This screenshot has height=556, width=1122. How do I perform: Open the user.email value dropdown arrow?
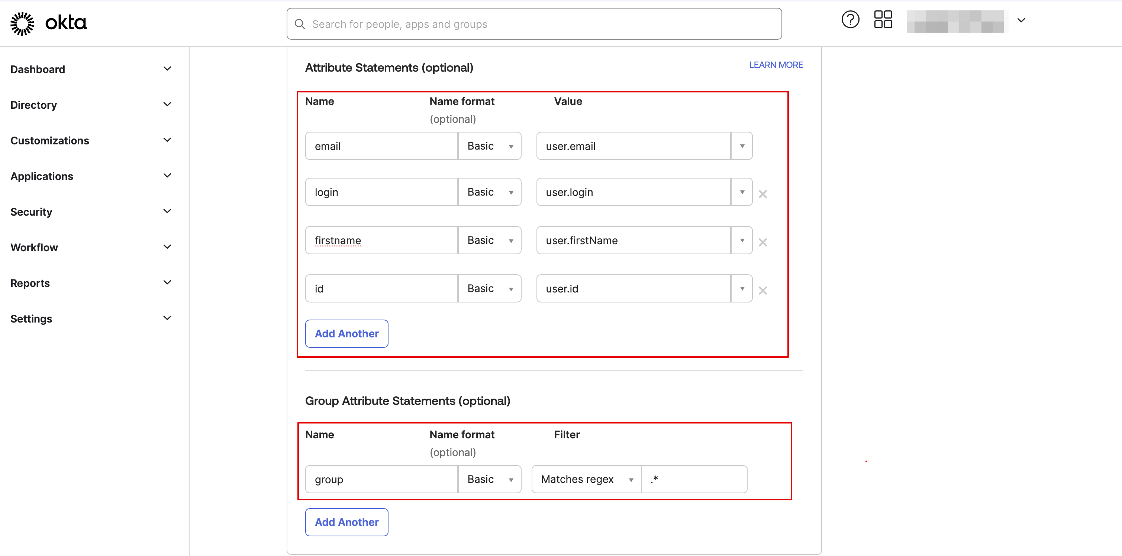pos(742,146)
